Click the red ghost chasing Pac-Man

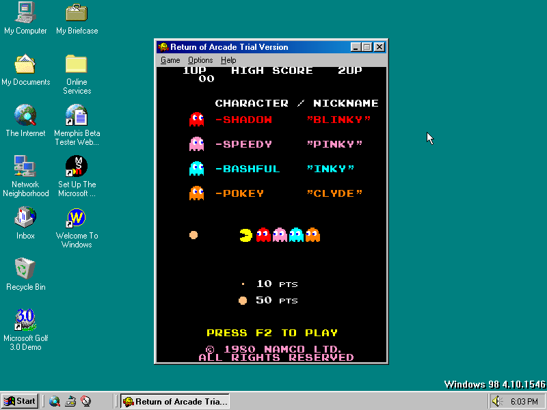coord(263,235)
